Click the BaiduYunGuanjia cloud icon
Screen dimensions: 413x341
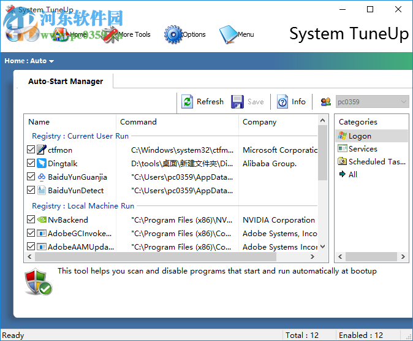42,177
